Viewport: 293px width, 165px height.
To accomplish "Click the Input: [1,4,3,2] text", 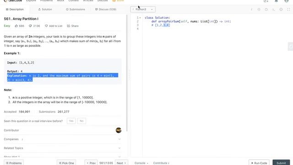I will (21, 63).
